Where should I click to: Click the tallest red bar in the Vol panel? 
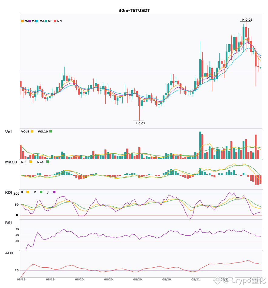pyautogui.click(x=202, y=146)
